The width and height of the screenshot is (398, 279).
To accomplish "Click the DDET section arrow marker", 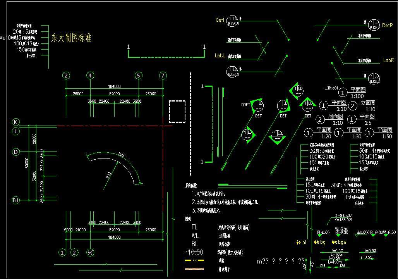I will (258, 105).
